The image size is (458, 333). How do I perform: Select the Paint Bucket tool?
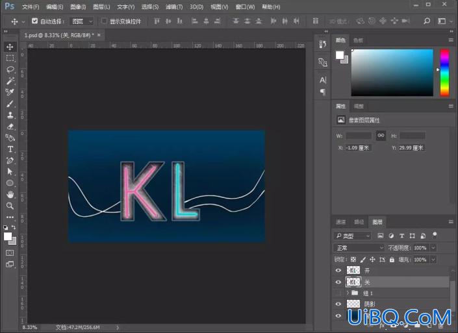point(10,138)
